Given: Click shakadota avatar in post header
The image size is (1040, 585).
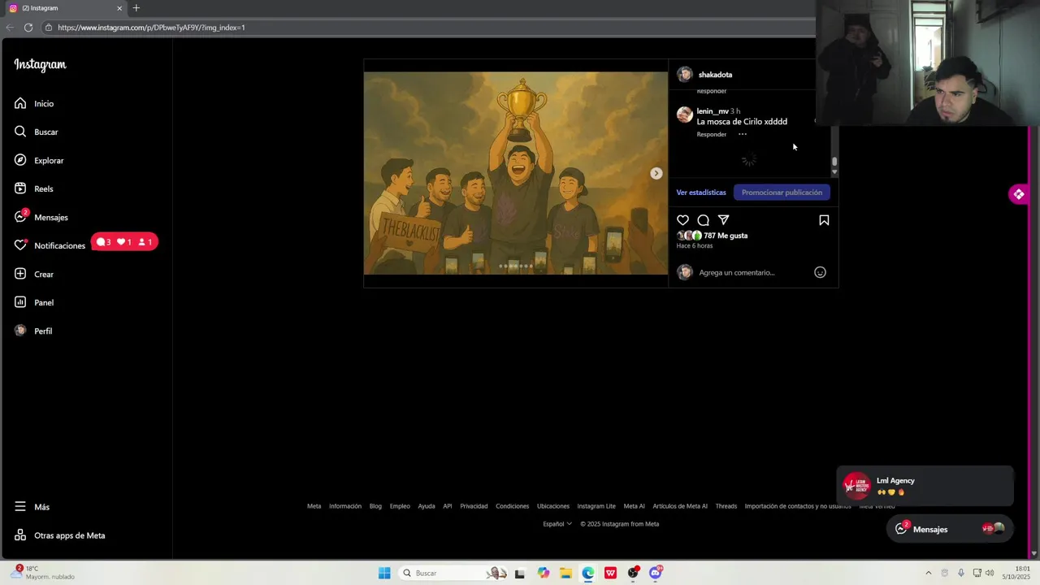Looking at the screenshot, I should pos(684,75).
